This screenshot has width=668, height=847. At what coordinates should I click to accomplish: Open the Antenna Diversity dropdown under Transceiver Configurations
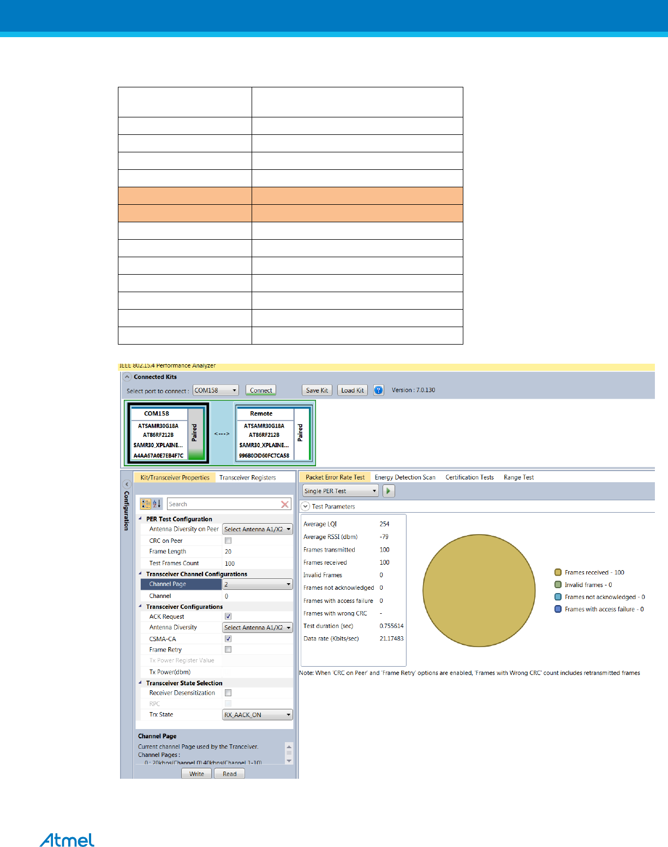pyautogui.click(x=258, y=628)
